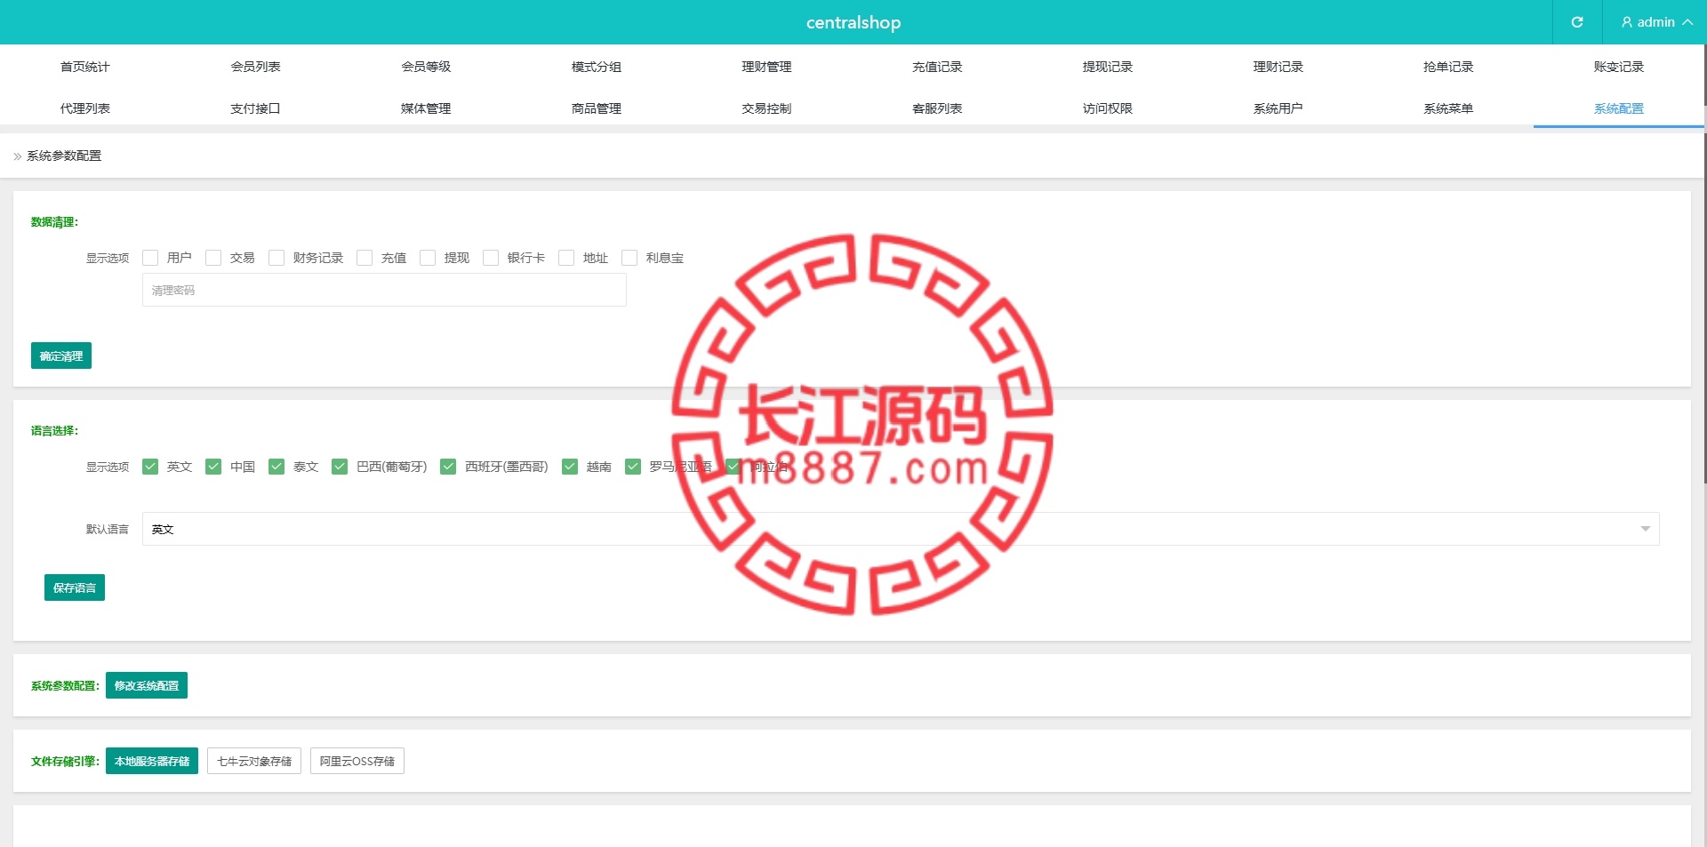View 账变记录 page
Screen dimensions: 1707x847
(x=1619, y=67)
